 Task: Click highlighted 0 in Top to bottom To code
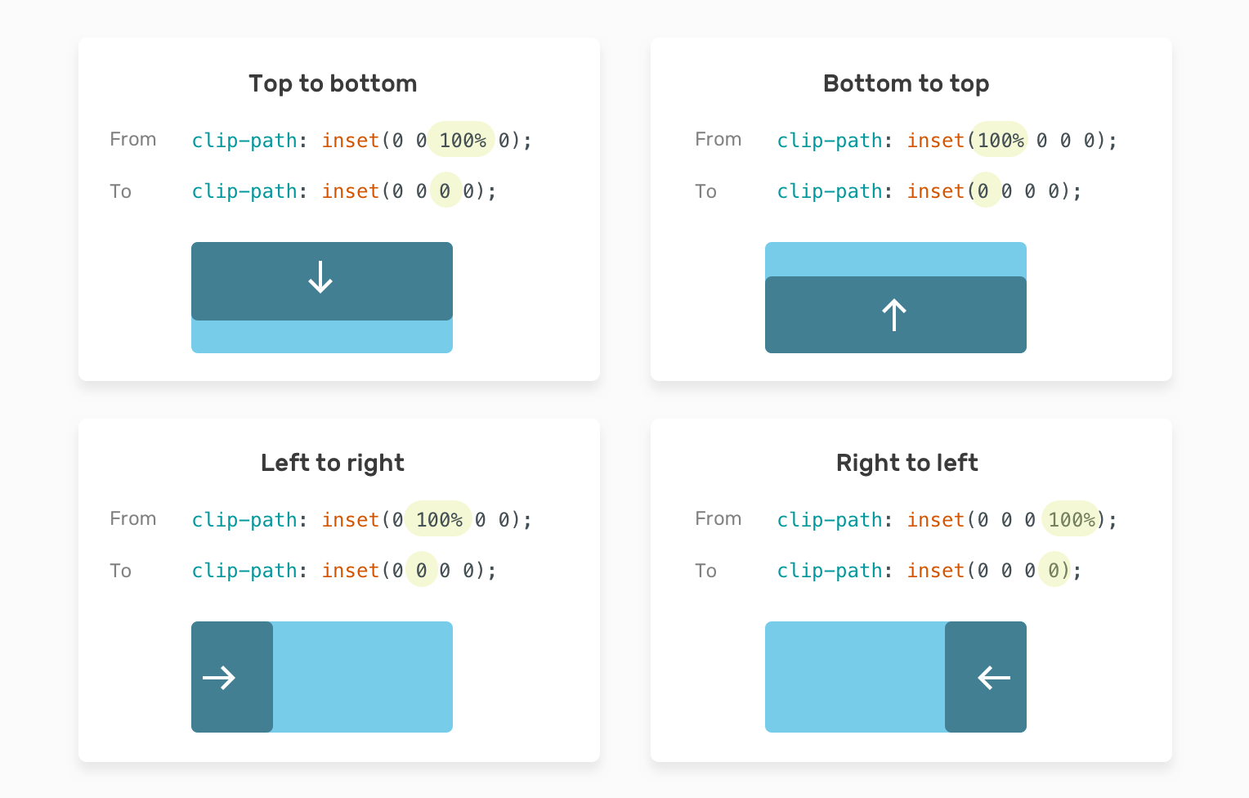[445, 191]
